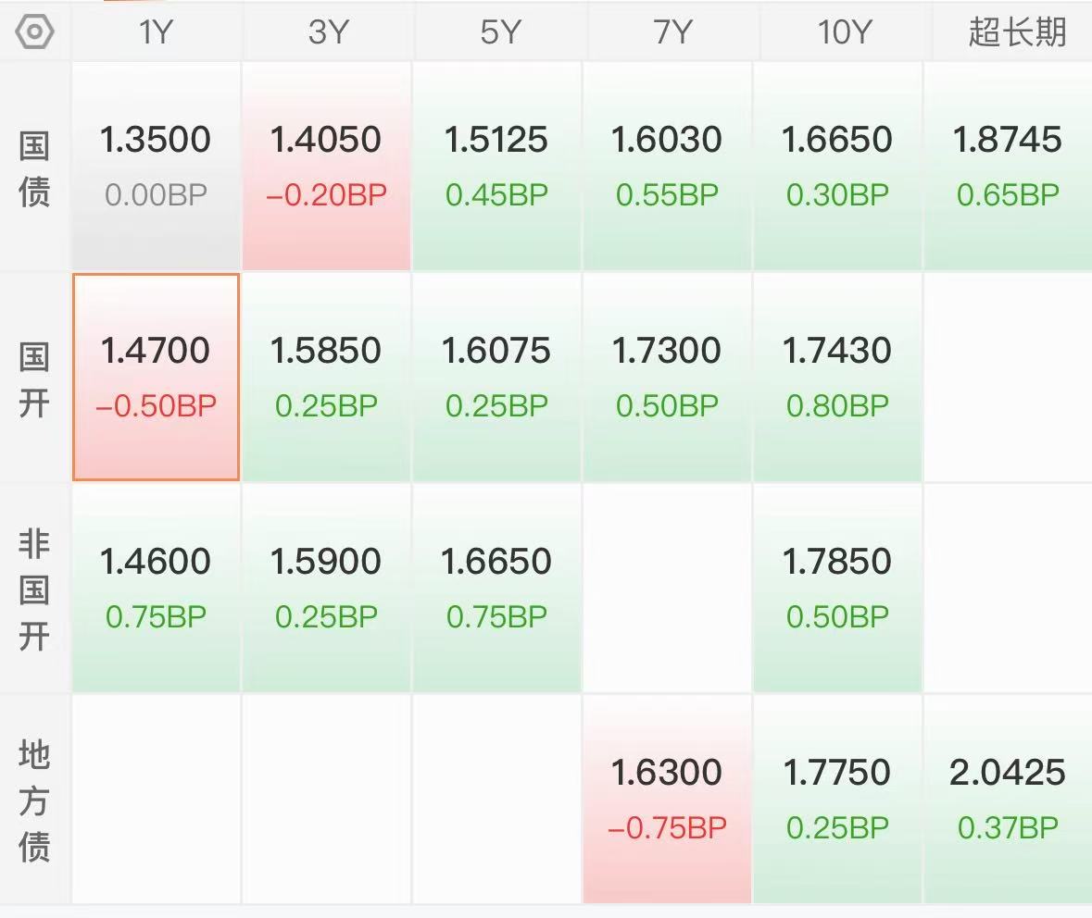Open 国债 3Y cell with -0.20BP
1092x918 pixels.
[327, 166]
